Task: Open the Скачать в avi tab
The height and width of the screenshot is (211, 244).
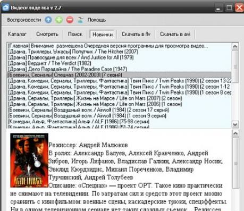Action: [x=175, y=34]
